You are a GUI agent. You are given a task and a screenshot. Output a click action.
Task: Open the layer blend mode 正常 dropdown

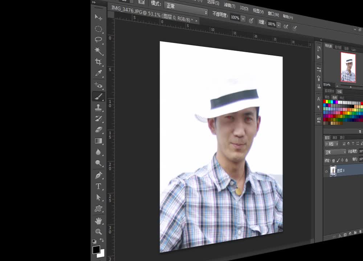[x=335, y=152]
